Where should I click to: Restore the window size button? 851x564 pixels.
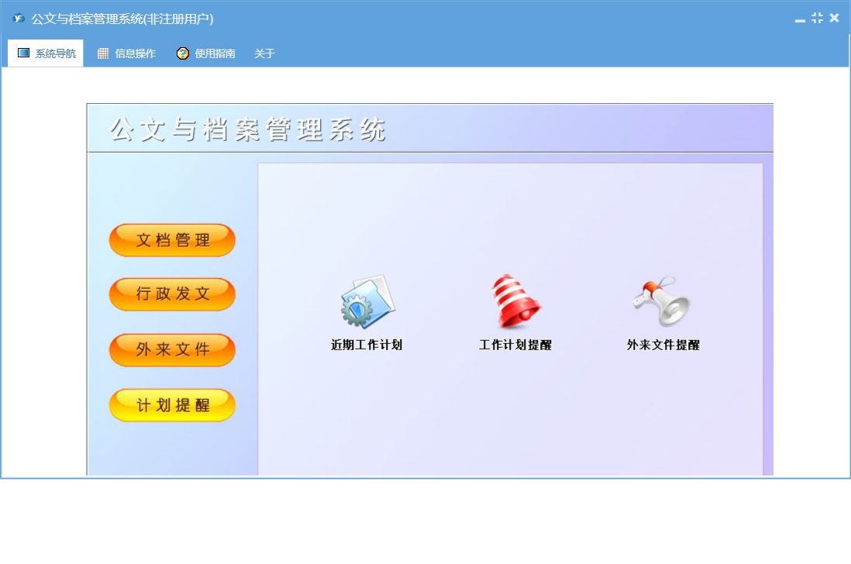[817, 18]
